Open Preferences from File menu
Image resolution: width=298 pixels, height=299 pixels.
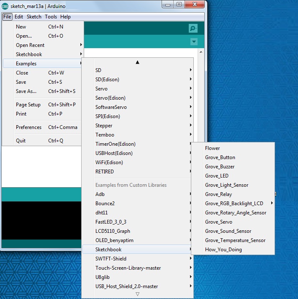click(x=42, y=127)
